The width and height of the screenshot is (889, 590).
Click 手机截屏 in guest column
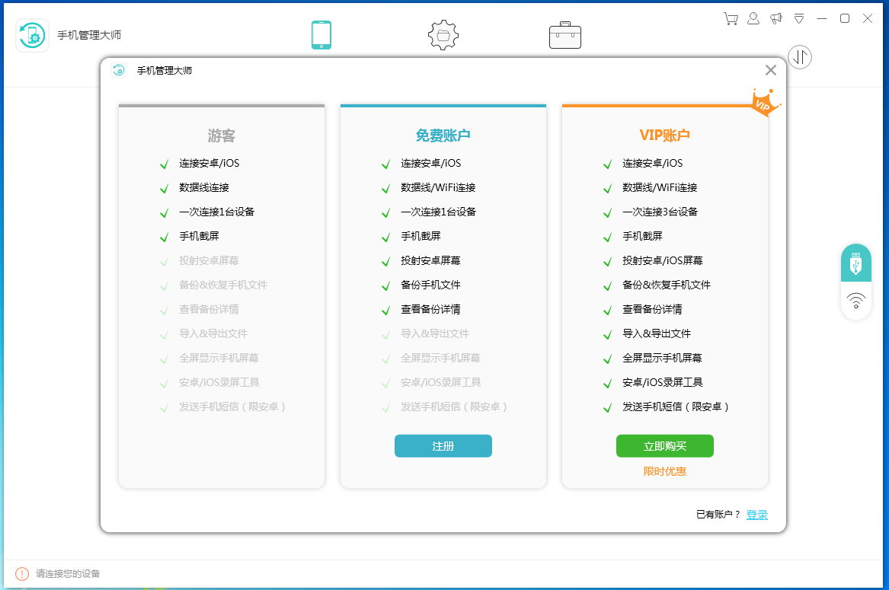pos(199,236)
